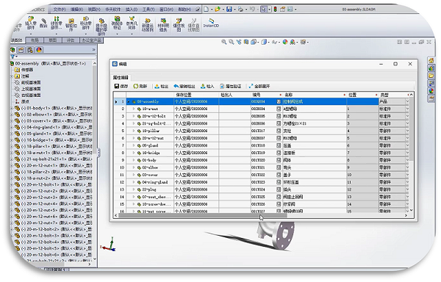The image size is (441, 282).
Task: Open the 文件(F) menu
Action: click(60, 10)
